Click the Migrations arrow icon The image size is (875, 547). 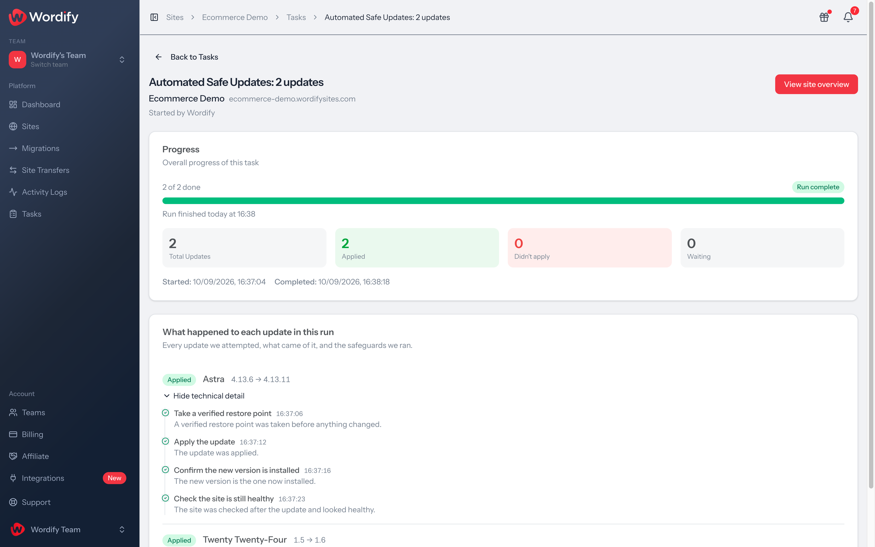13,148
